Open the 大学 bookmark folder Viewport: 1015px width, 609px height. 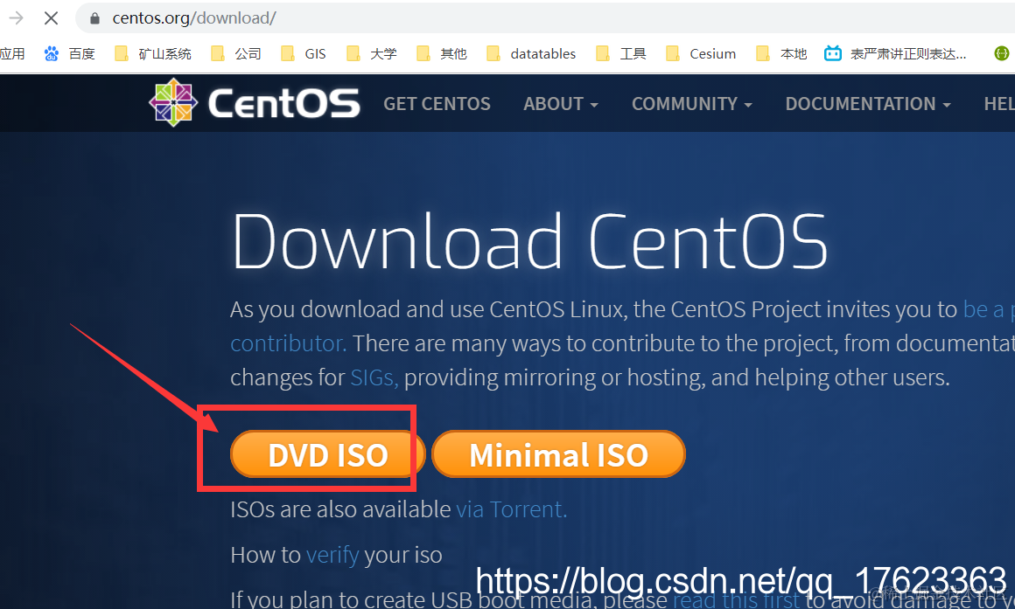point(372,53)
